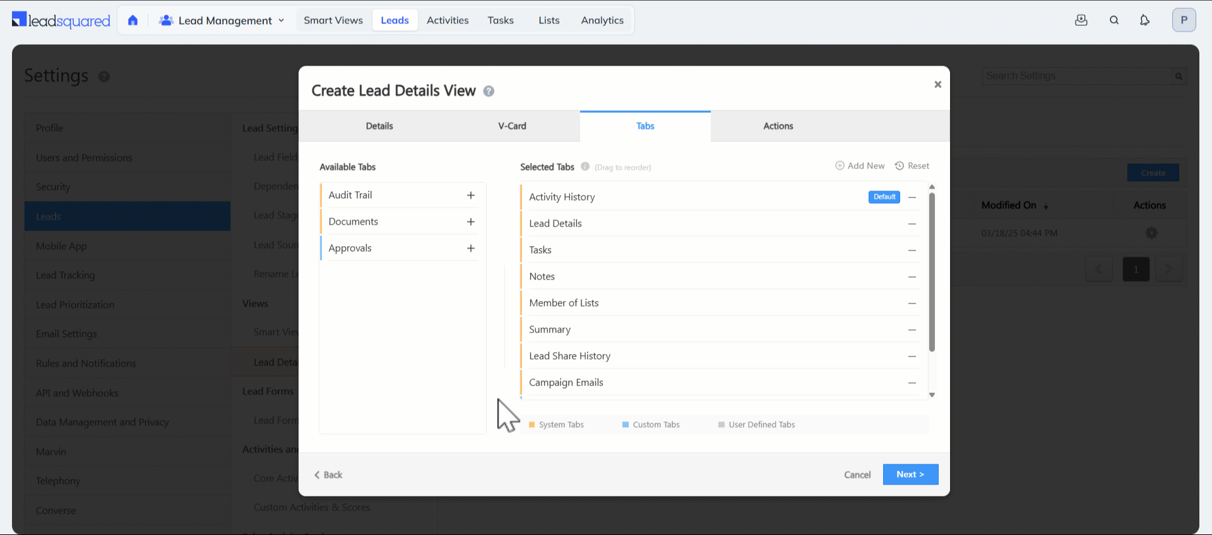Click the Settings help question mark icon
Viewport: 1212px width, 535px height.
(x=104, y=76)
